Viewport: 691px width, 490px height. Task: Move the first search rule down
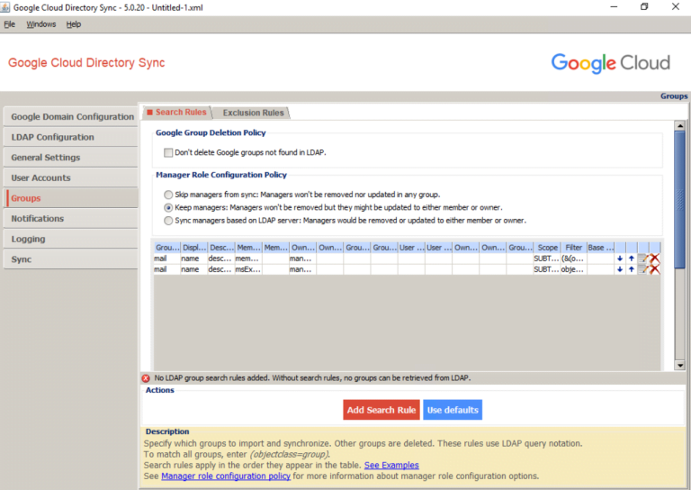coord(620,259)
